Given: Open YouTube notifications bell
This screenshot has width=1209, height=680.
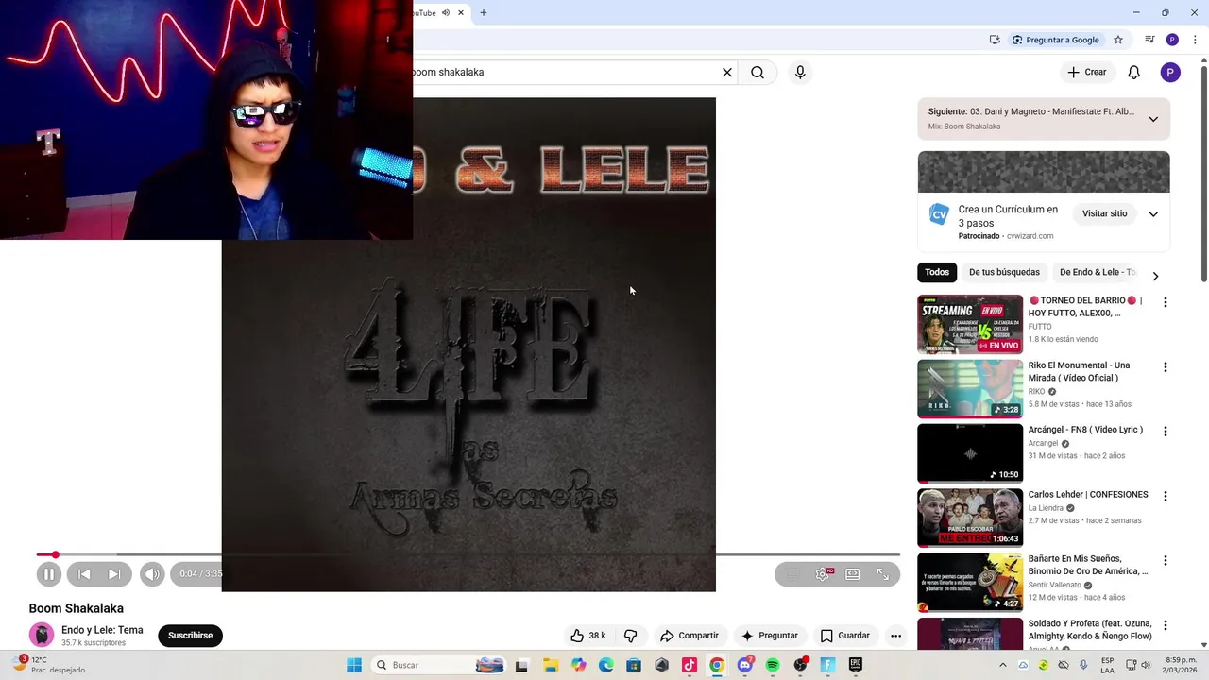Looking at the screenshot, I should click(1134, 72).
